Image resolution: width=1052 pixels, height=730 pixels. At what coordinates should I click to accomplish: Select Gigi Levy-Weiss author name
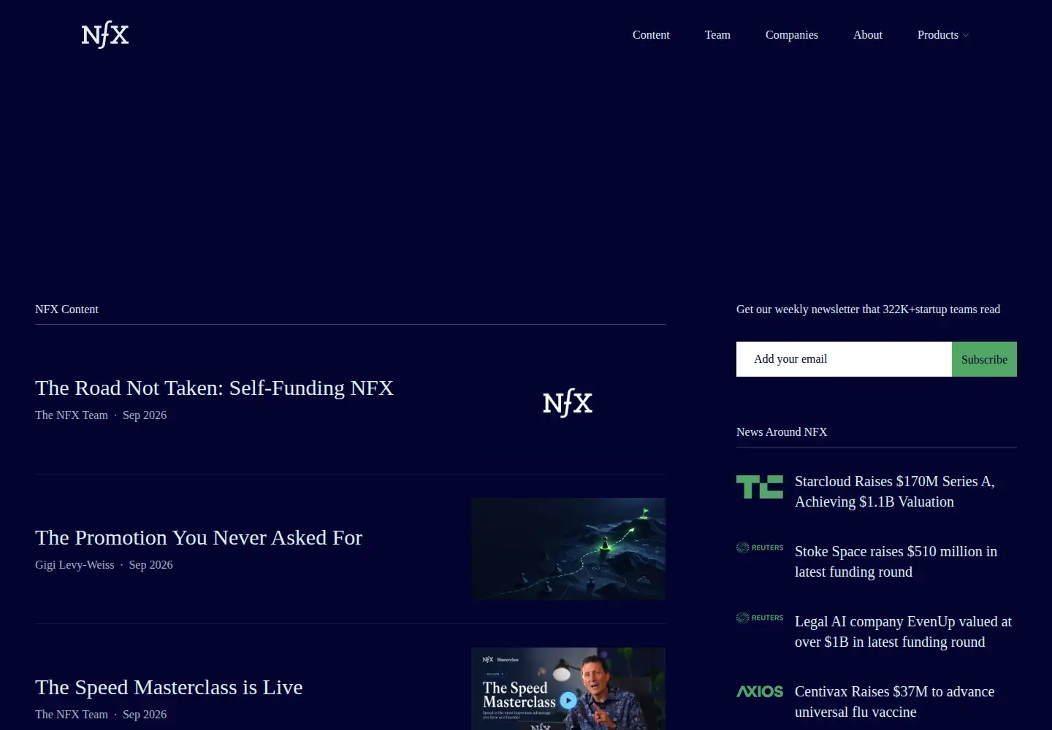(75, 565)
